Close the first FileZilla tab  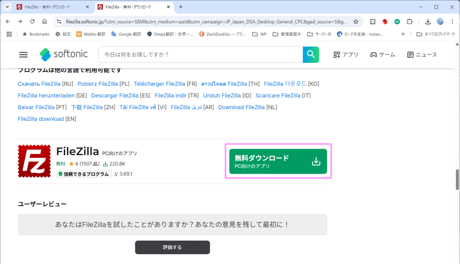pos(87,7)
